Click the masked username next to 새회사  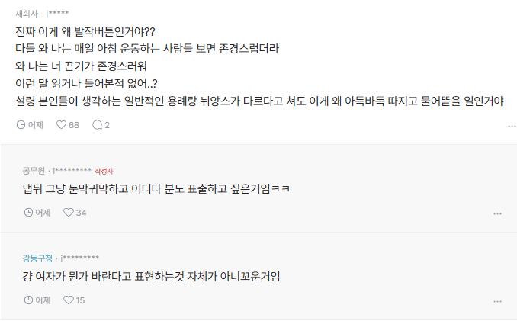click(x=60, y=13)
